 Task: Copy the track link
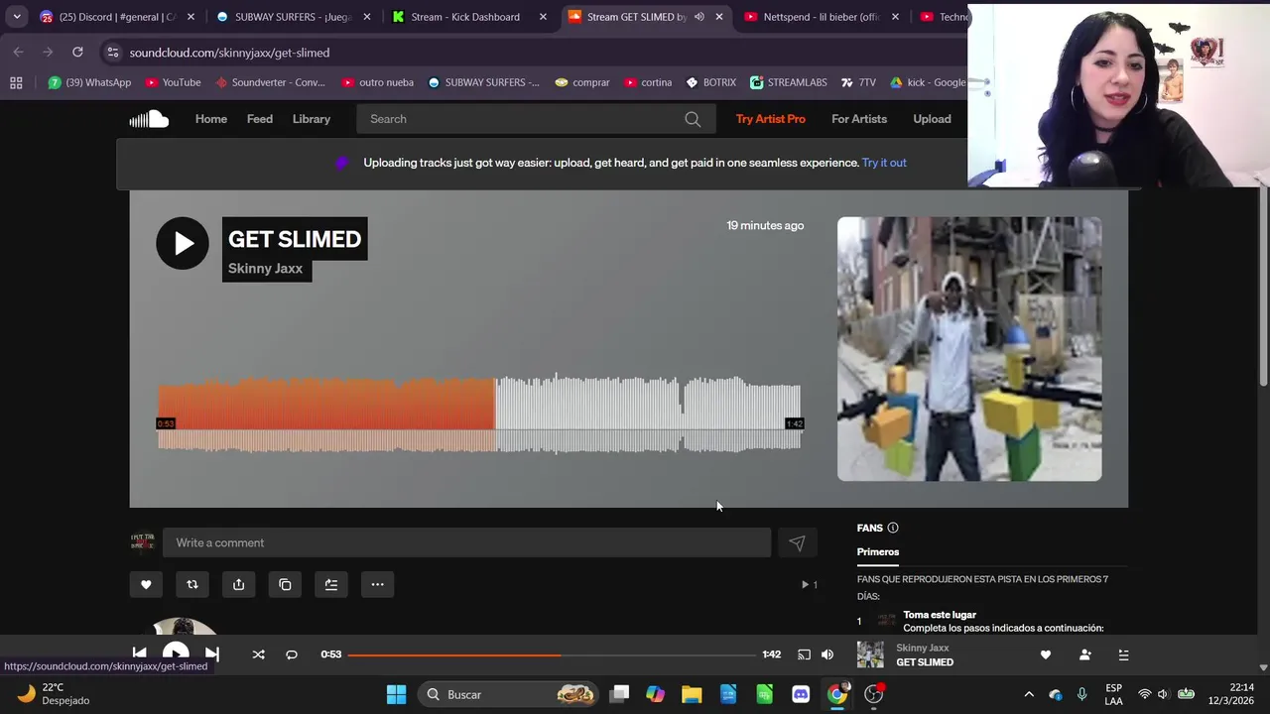[x=285, y=584]
